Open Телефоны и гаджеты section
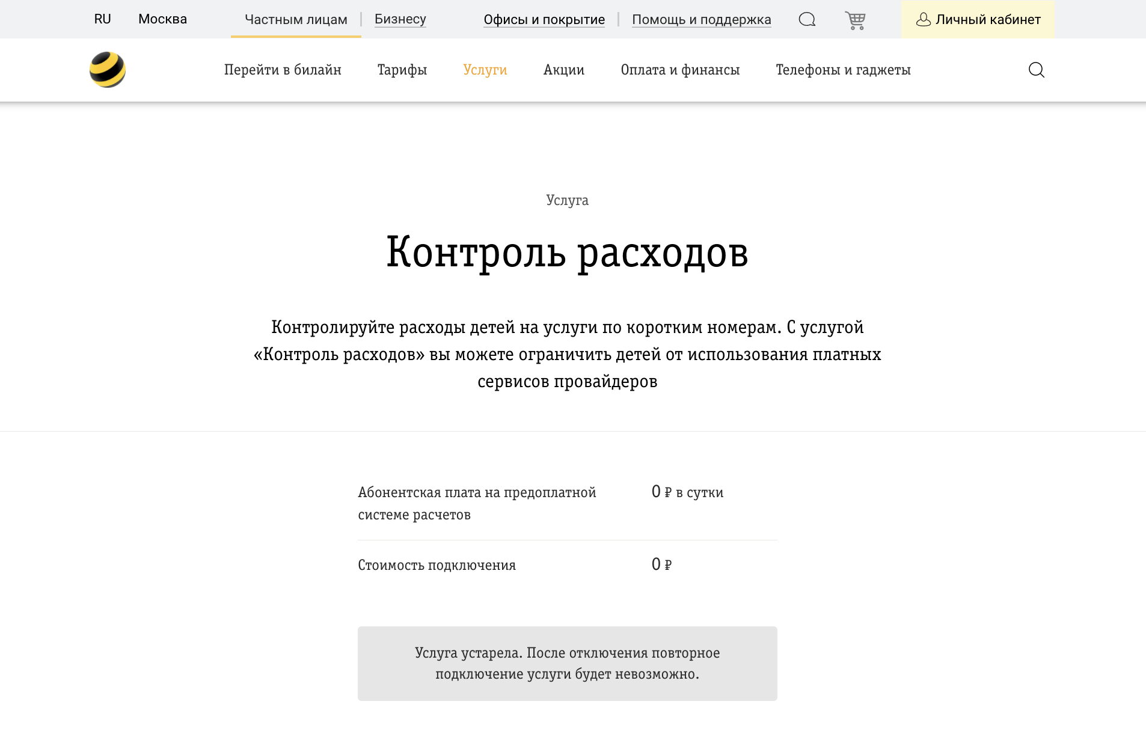This screenshot has height=743, width=1146. (x=843, y=70)
